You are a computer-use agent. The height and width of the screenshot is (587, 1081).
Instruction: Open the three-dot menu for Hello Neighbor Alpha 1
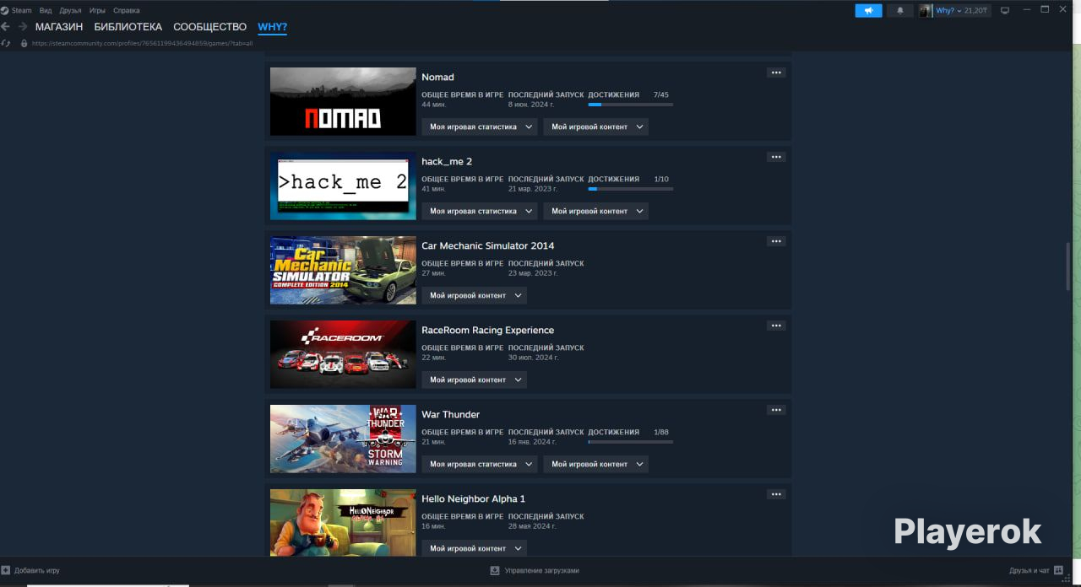coord(776,494)
